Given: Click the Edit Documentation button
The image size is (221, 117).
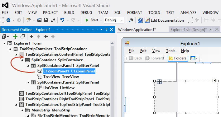Looking at the screenshot, I should [164, 20].
